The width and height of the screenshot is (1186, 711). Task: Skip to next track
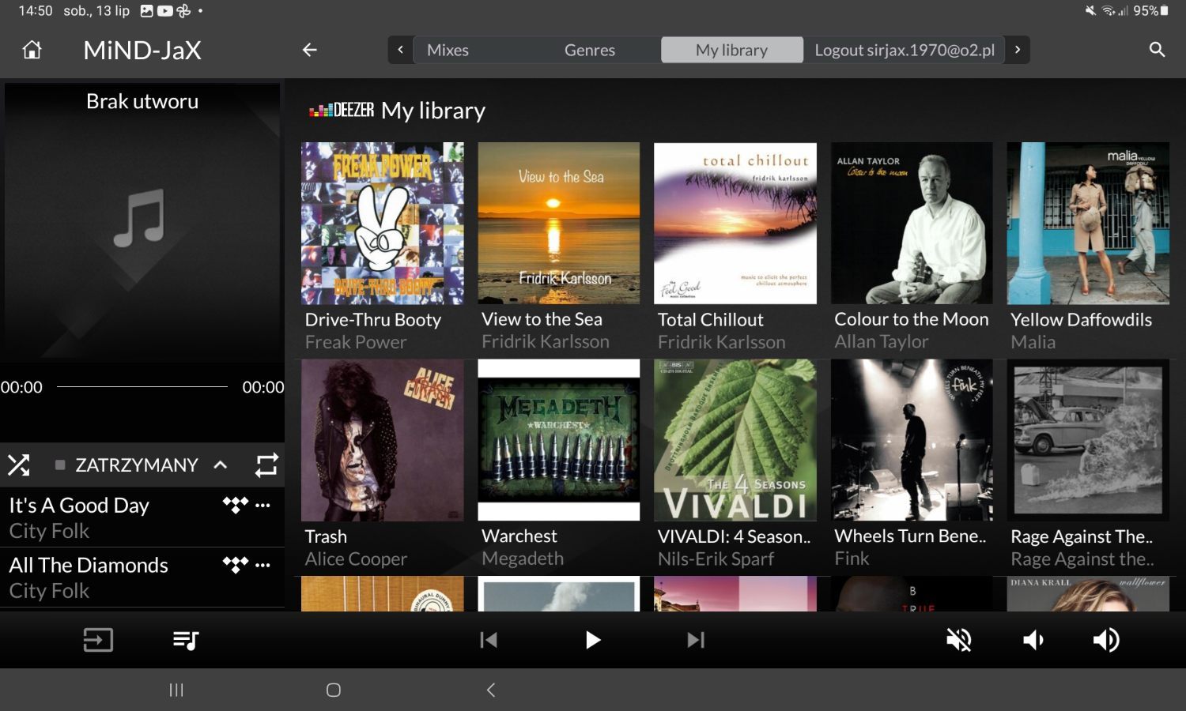[x=696, y=640]
